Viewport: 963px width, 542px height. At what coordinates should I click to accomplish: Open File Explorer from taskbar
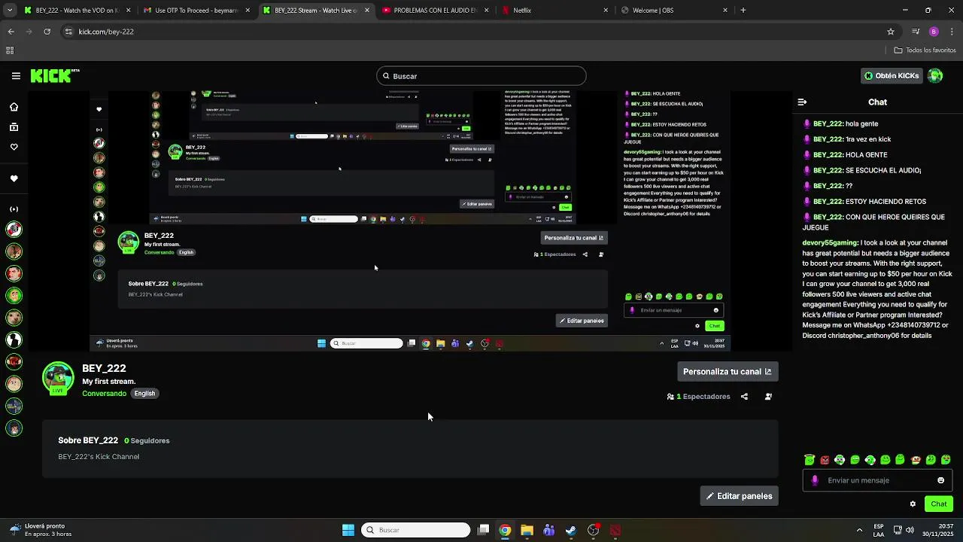coord(527,530)
